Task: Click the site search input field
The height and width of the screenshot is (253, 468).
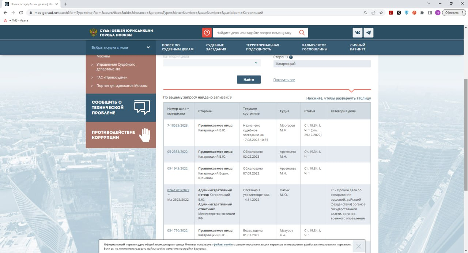Action: pos(256,32)
